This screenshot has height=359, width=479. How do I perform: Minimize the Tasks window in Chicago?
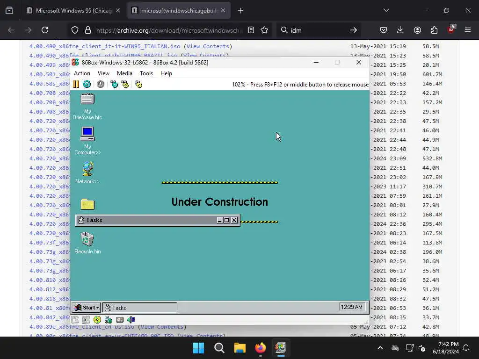220,220
